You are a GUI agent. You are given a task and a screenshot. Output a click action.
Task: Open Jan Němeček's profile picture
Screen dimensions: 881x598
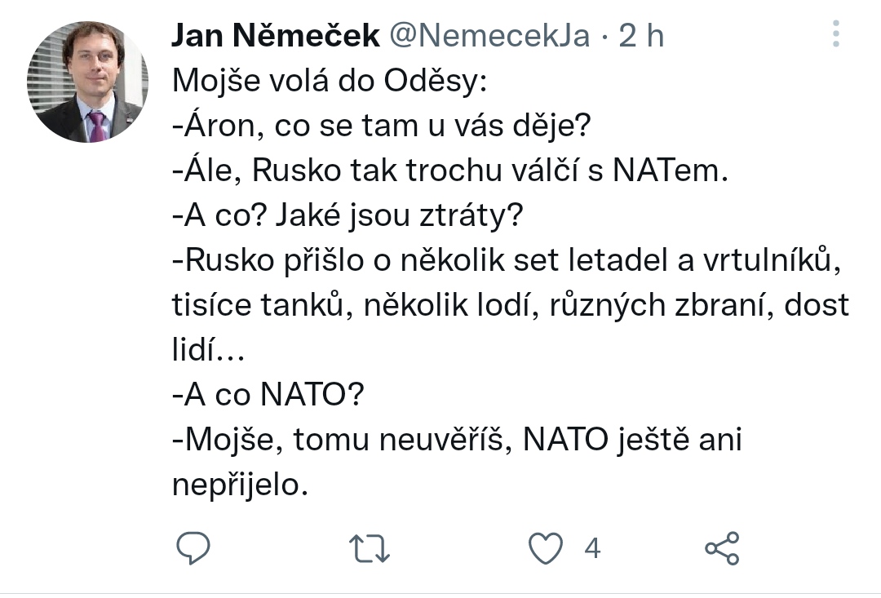click(x=87, y=82)
